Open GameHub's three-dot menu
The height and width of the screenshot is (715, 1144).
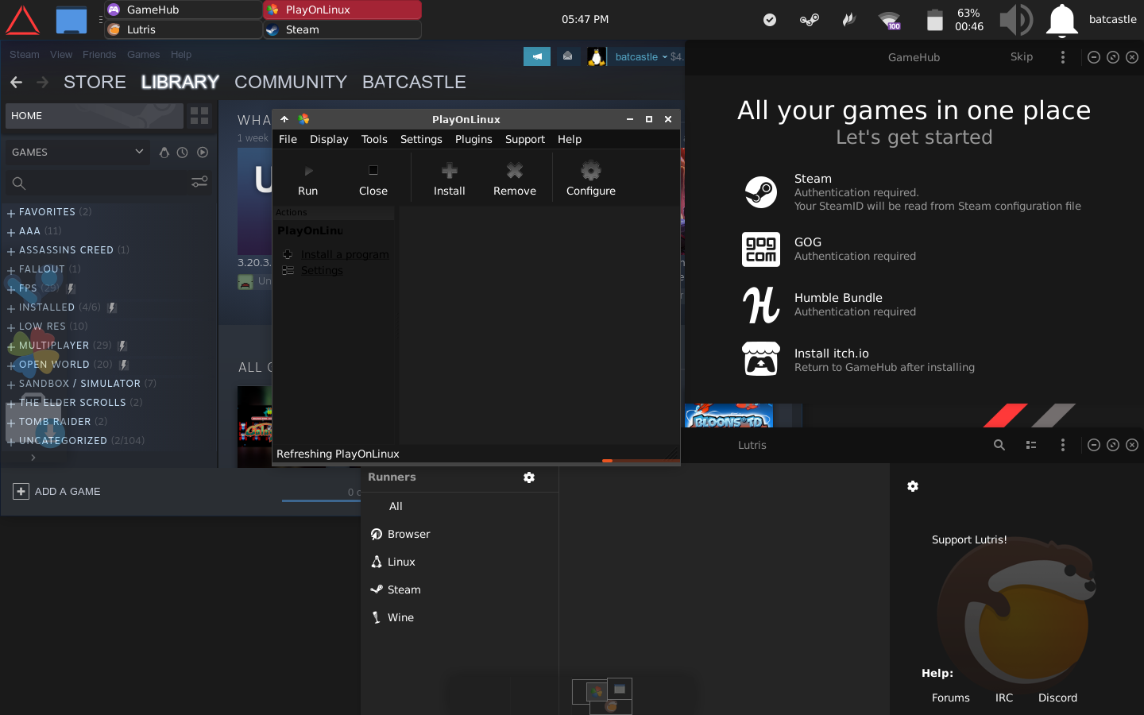[1063, 57]
